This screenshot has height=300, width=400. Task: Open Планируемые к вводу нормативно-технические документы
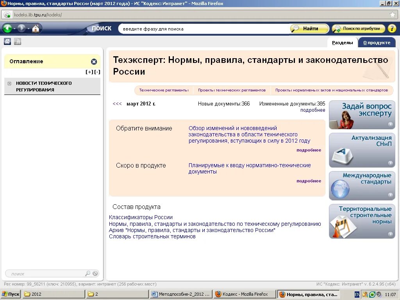[250, 168]
